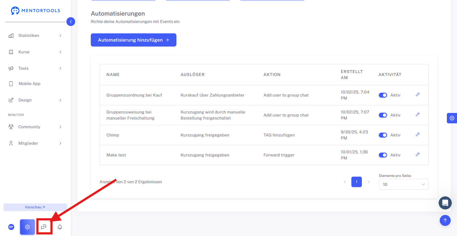Open the Elemente pro Seite dropdown
The height and width of the screenshot is (236, 457).
[x=404, y=184]
